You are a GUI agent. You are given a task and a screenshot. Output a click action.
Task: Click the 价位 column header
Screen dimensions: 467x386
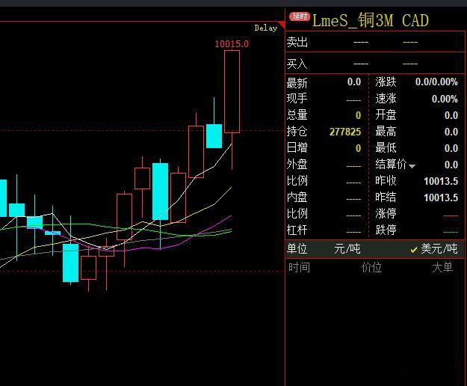tap(371, 267)
